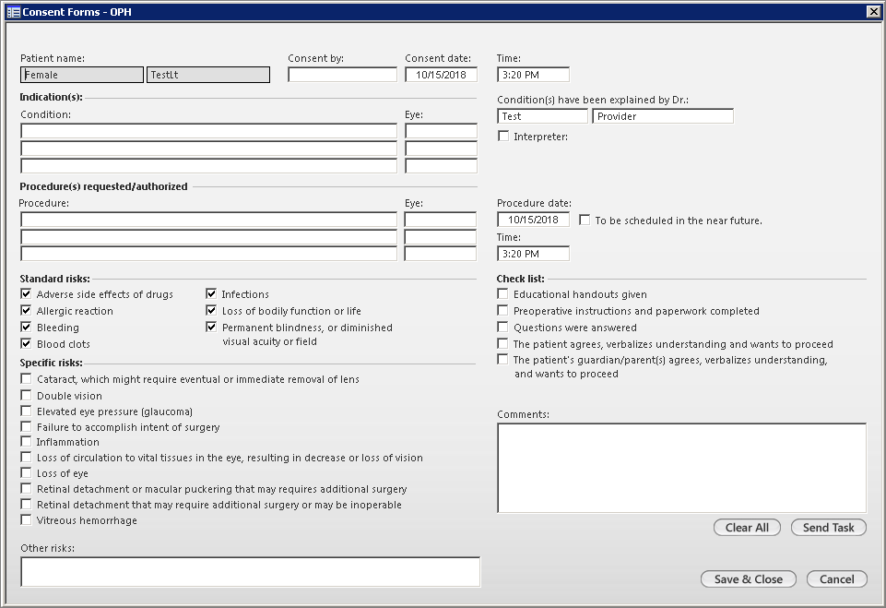
Task: Toggle Loss of bodily function or life
Action: pos(211,310)
